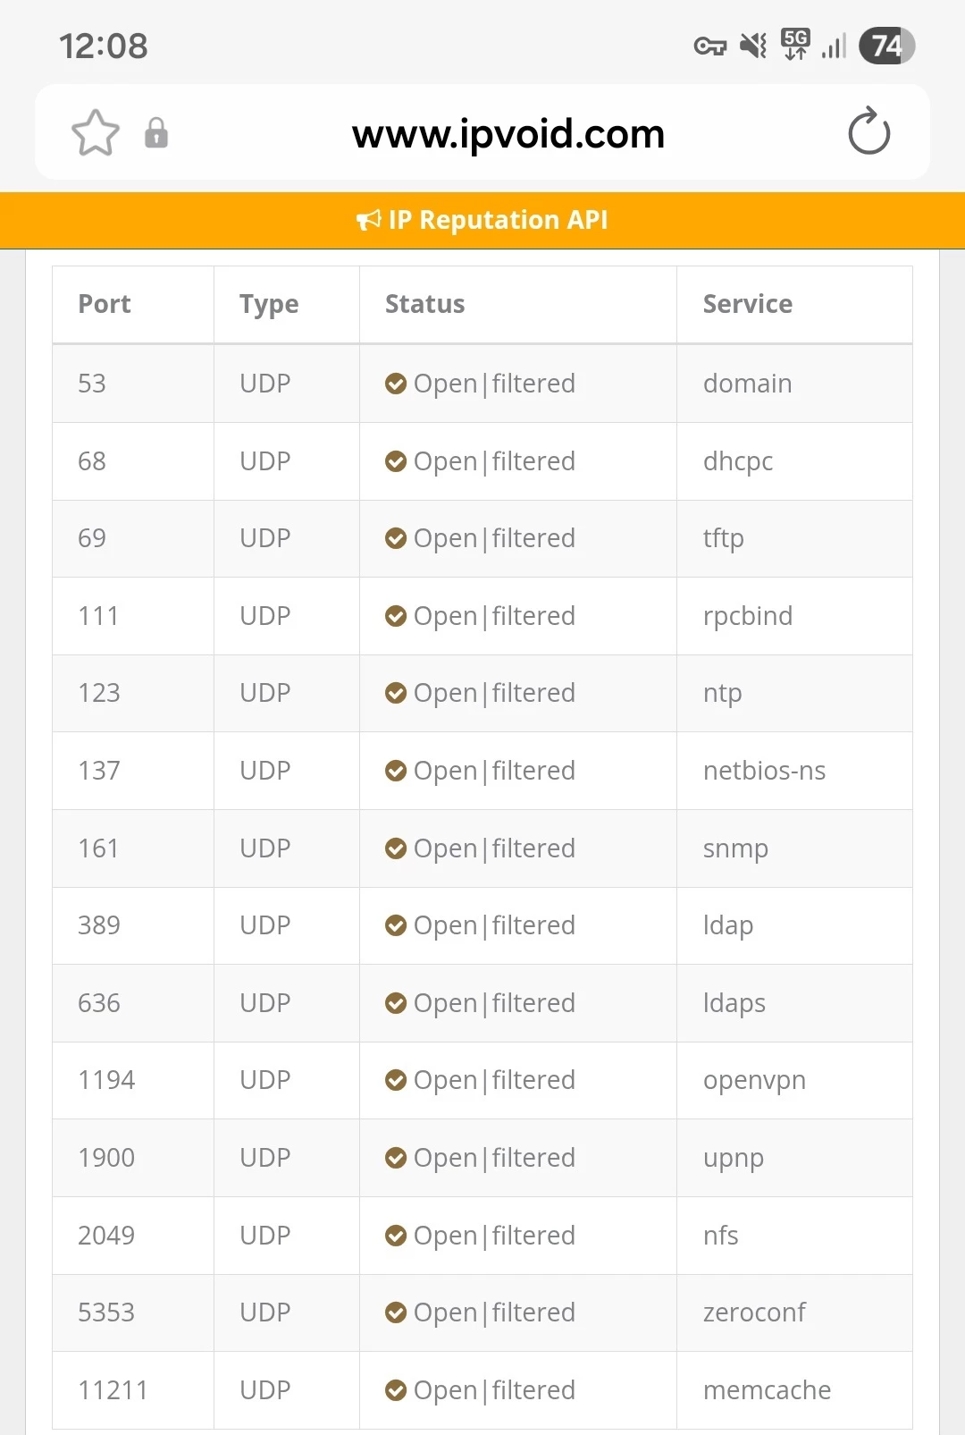Tap the Service column header
The image size is (965, 1435).
(747, 304)
